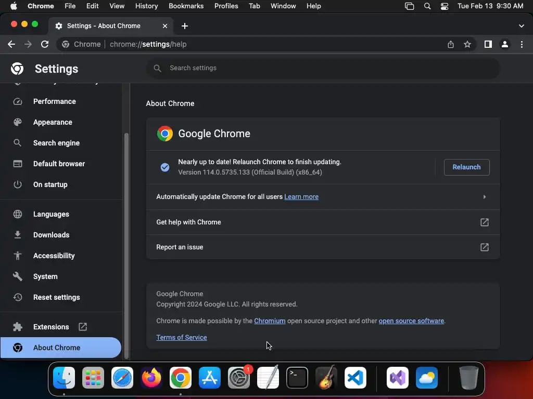Go to Downloads settings

point(52,235)
